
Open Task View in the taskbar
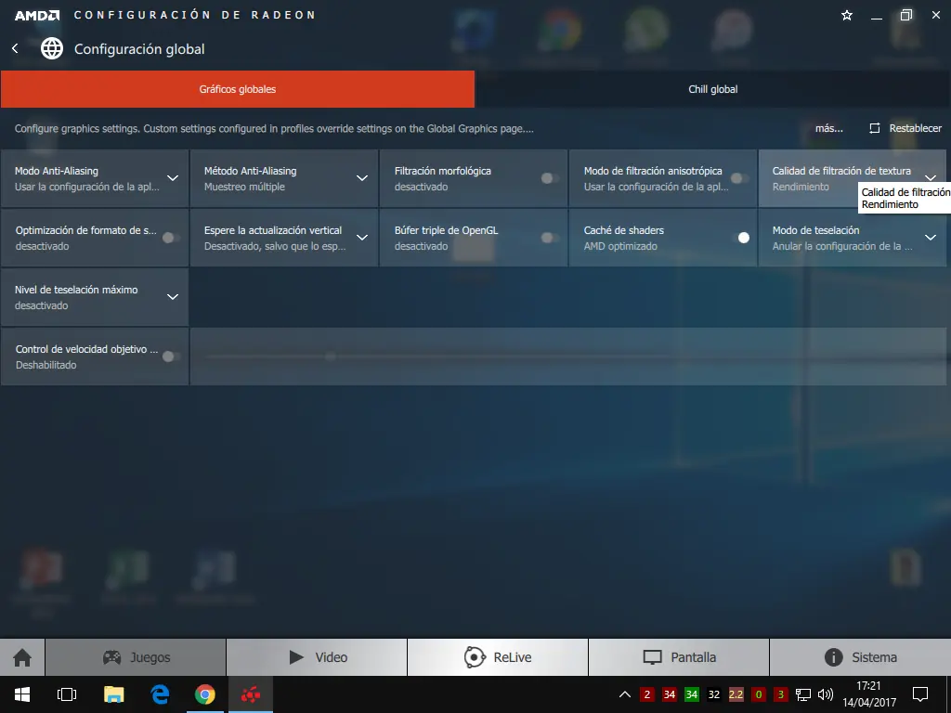[x=67, y=694]
